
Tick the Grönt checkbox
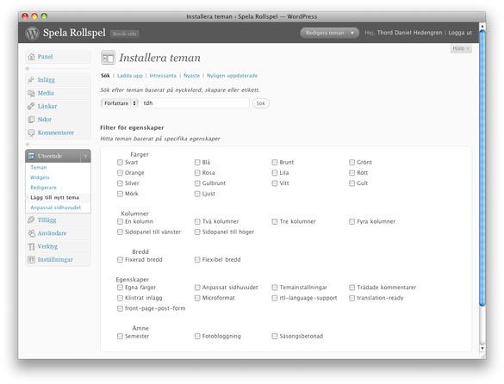(352, 162)
